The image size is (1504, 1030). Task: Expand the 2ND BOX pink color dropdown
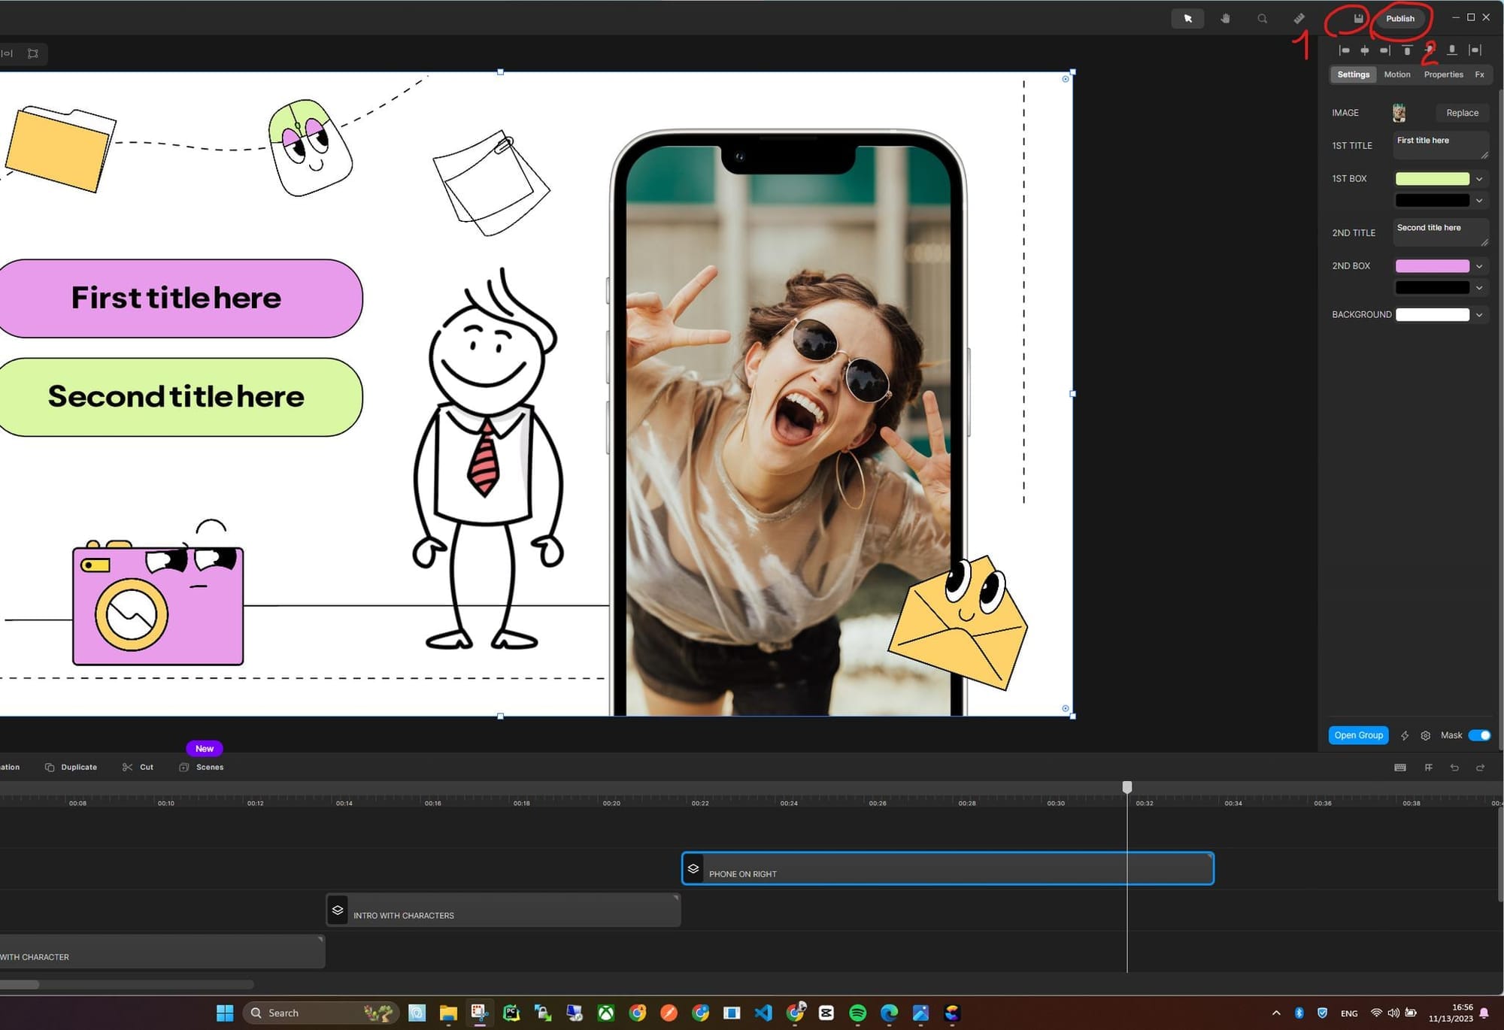point(1479,266)
